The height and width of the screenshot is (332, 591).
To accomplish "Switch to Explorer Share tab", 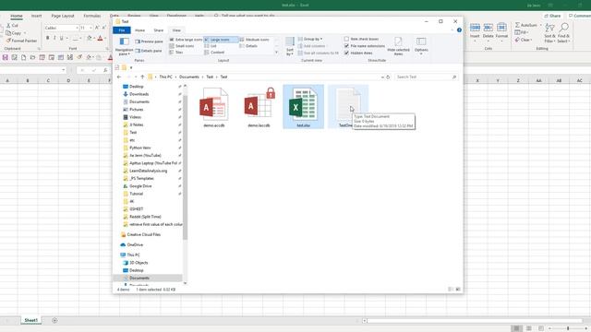I will pyautogui.click(x=158, y=30).
